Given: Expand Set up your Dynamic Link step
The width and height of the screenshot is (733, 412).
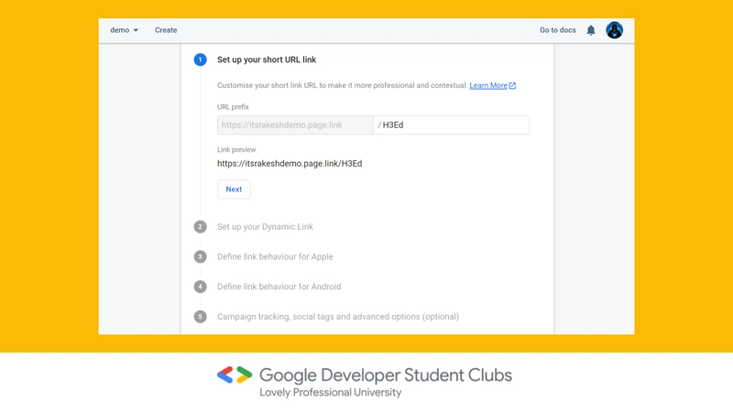Looking at the screenshot, I should (265, 227).
